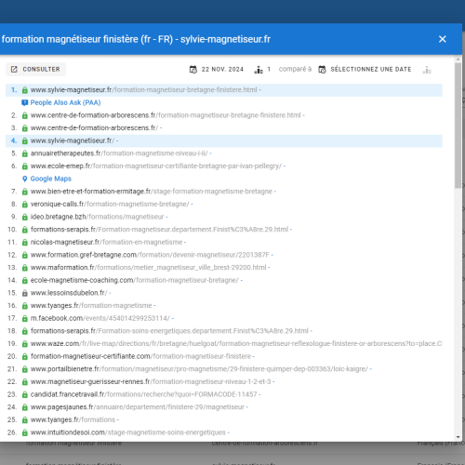Click calendar icon beside Sélectionnez une date
465x465 pixels.
[322, 70]
